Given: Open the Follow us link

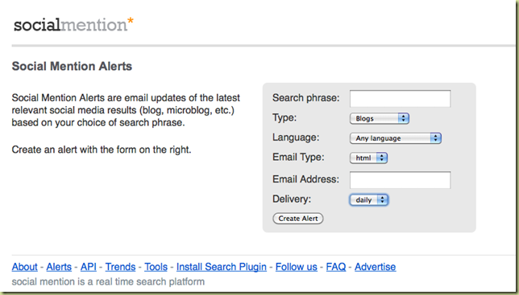Looking at the screenshot, I should click(297, 267).
